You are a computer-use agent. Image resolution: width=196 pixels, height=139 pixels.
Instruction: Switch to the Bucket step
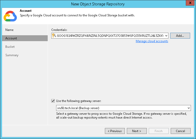click(10, 47)
